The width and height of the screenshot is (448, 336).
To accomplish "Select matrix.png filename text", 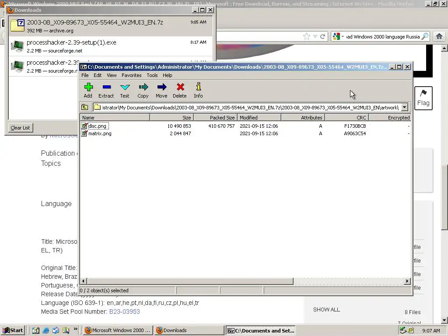I will coord(100,133).
